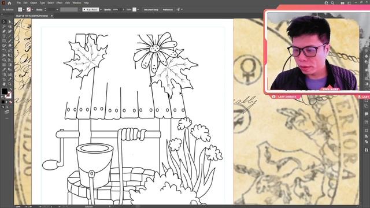Screen dimensions: 370x208
Task: Open the Select menu
Action: tap(50, 3)
